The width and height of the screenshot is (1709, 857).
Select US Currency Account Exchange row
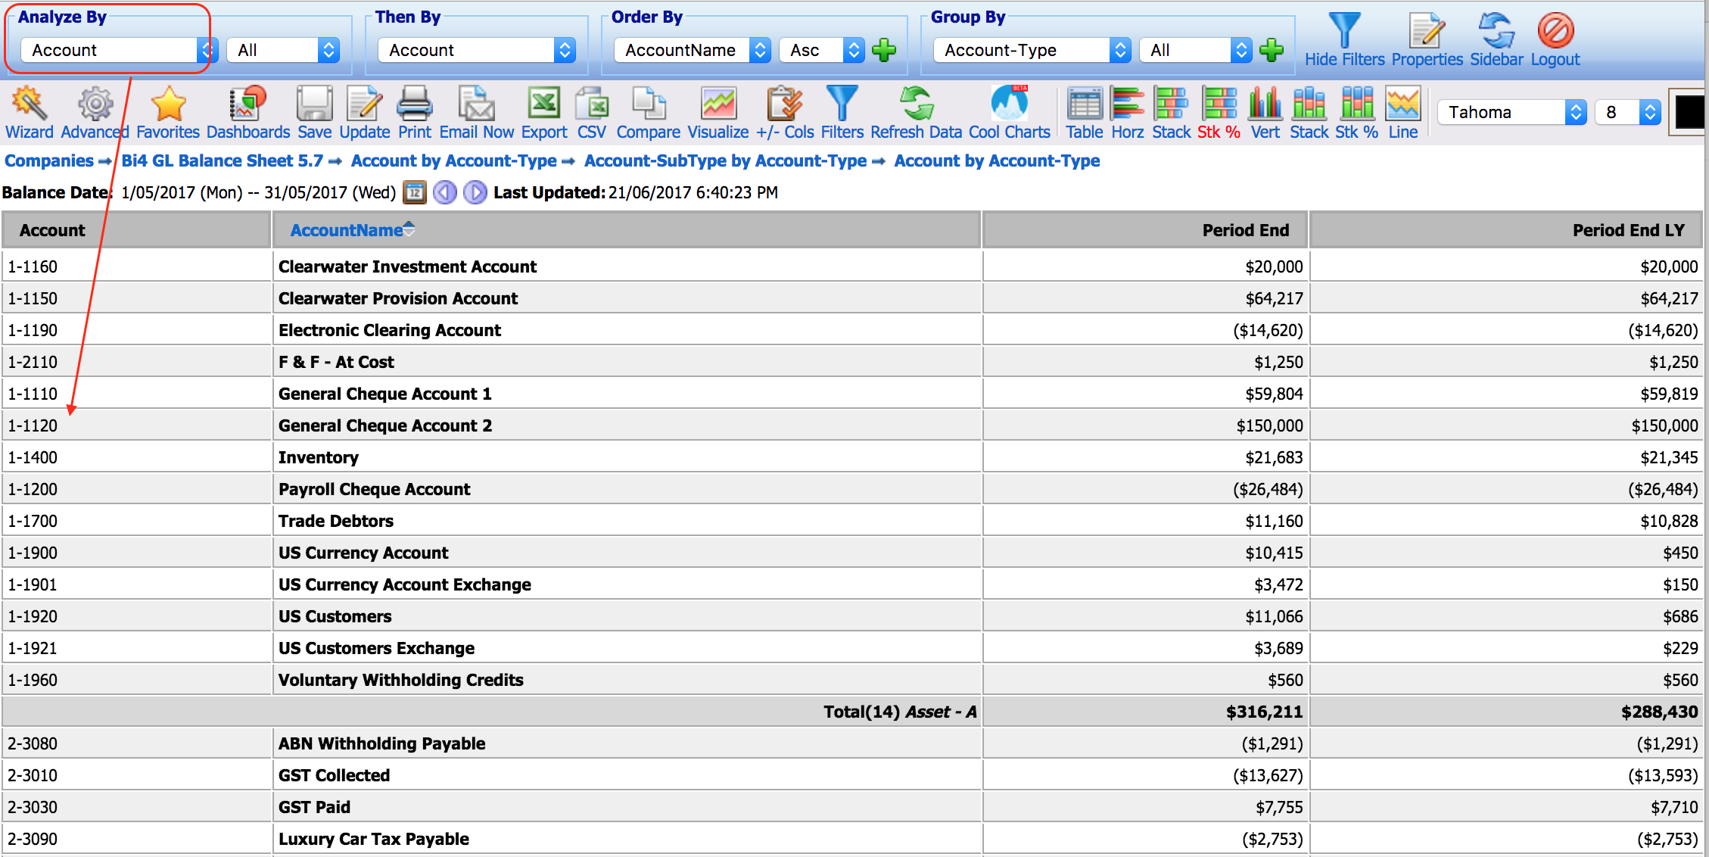click(853, 584)
